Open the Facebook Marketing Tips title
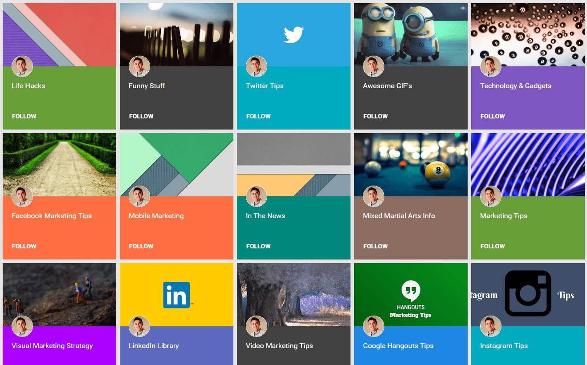Viewport: 587px width, 365px height. click(52, 216)
